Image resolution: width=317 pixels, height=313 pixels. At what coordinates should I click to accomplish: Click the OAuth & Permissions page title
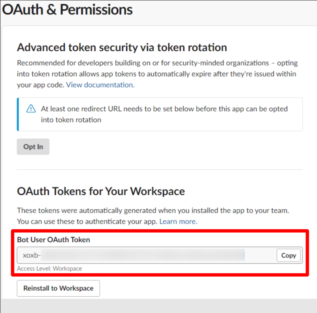click(67, 10)
